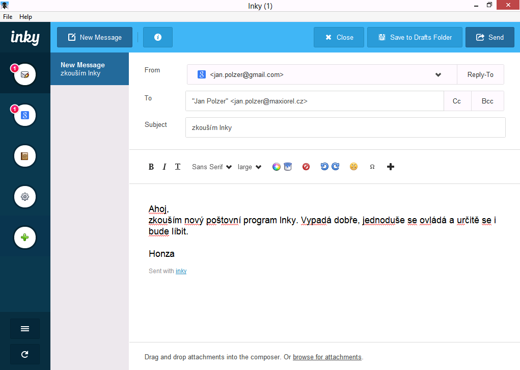This screenshot has height=370, width=520.
Task: Close the message with the Close button
Action: (x=339, y=37)
